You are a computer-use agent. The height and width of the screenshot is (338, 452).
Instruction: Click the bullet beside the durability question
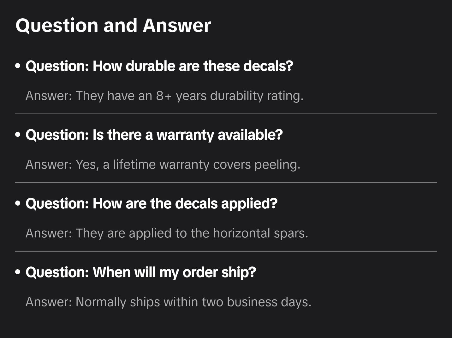[18, 66]
